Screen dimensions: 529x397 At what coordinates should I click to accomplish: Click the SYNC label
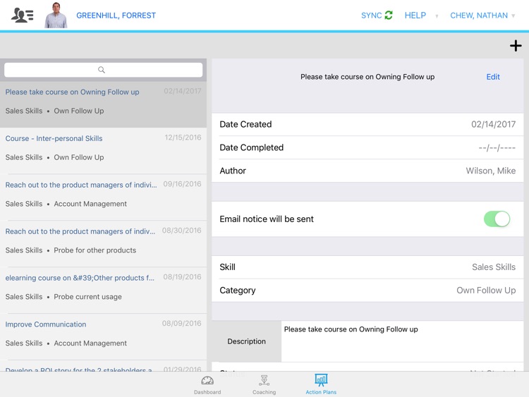[x=371, y=16]
